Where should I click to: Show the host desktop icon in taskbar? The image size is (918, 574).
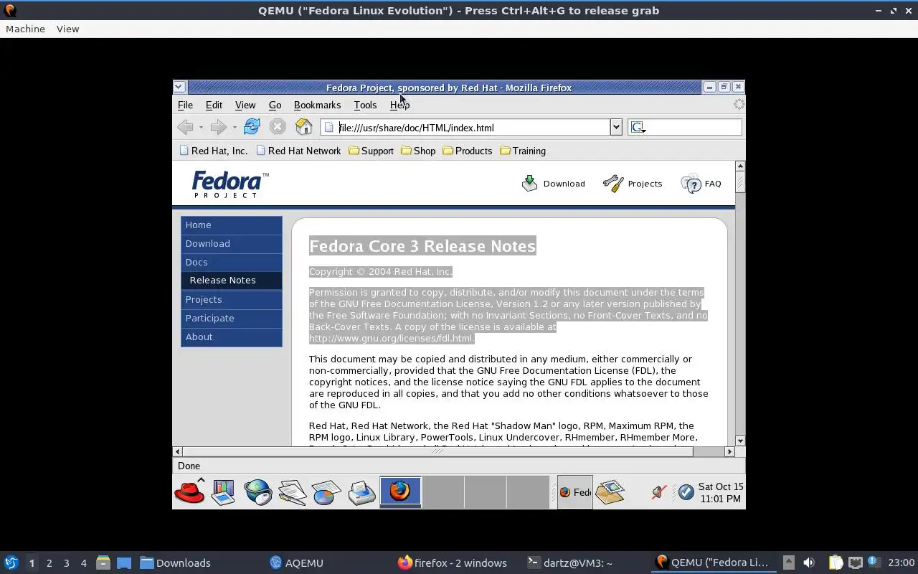coord(124,563)
